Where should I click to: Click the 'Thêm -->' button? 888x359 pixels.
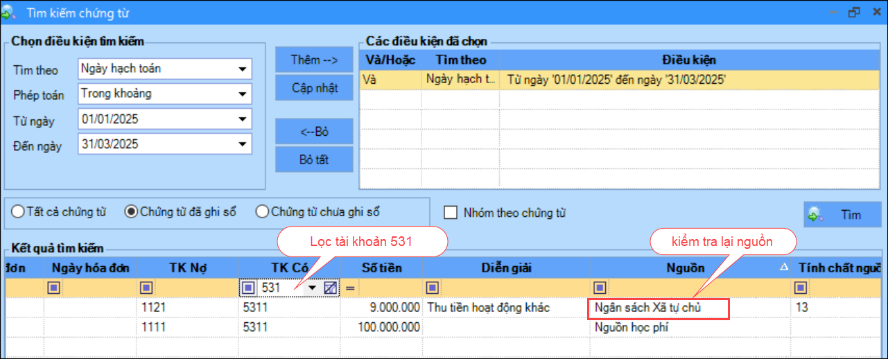(314, 60)
